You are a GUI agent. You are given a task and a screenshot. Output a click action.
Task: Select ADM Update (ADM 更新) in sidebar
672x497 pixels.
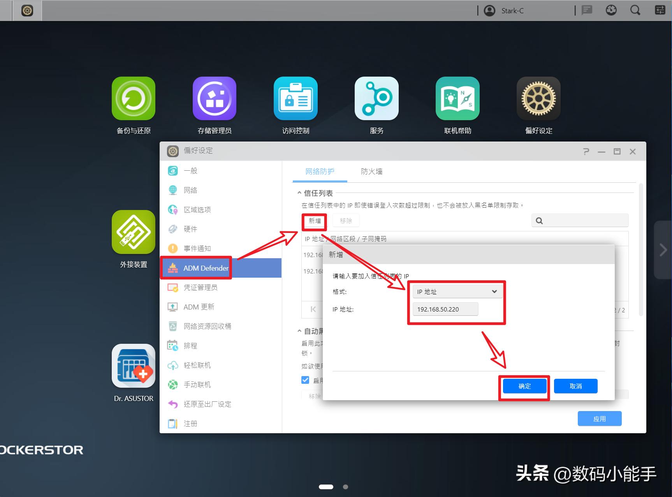click(x=221, y=307)
